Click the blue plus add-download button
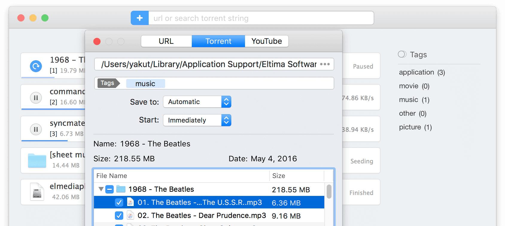The height and width of the screenshot is (226, 505). pyautogui.click(x=140, y=18)
